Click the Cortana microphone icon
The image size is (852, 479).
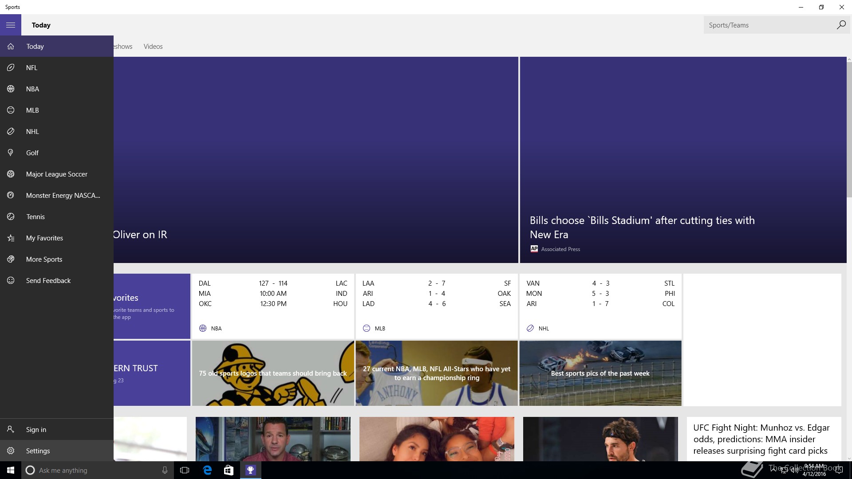click(x=165, y=470)
